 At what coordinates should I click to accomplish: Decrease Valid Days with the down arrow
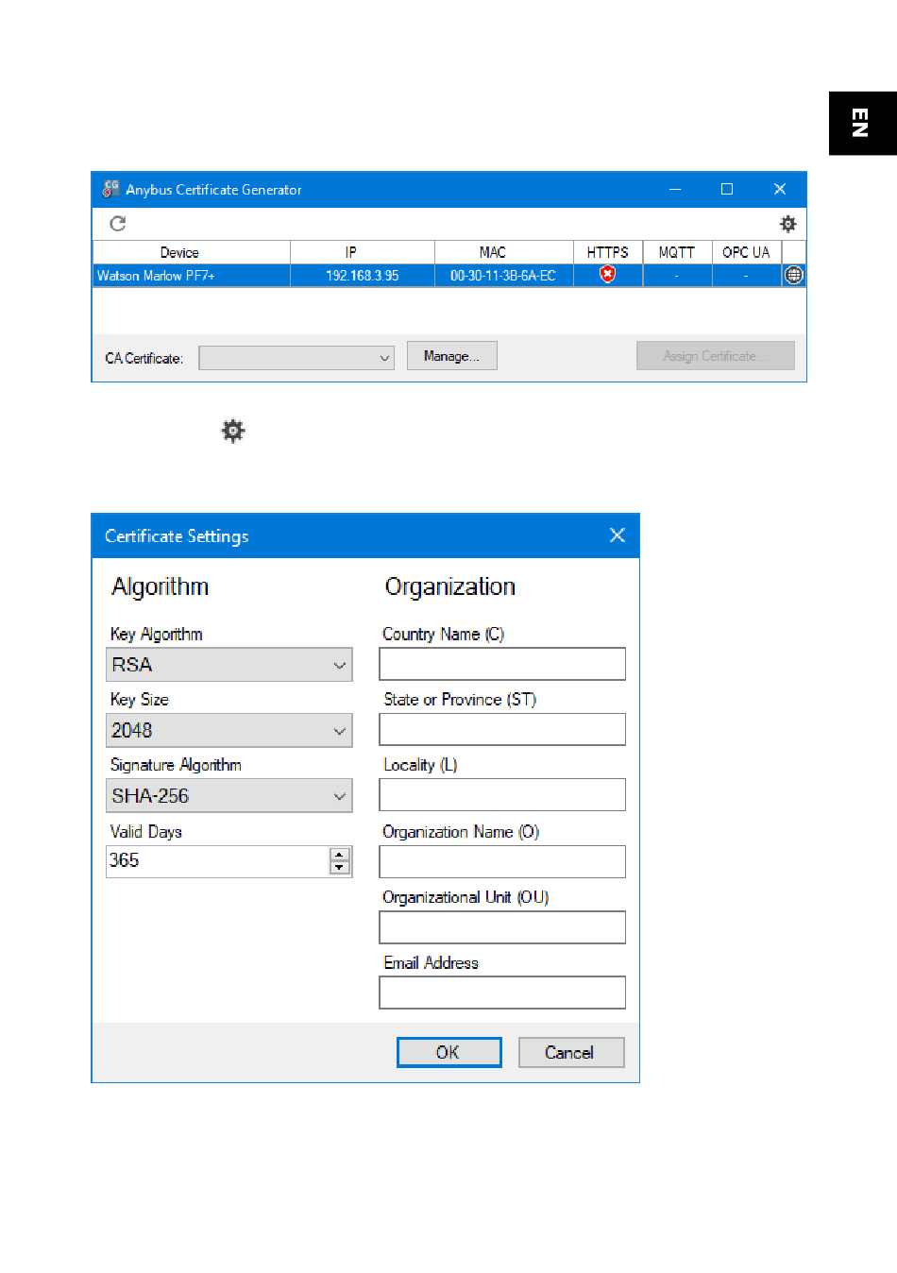(x=340, y=867)
